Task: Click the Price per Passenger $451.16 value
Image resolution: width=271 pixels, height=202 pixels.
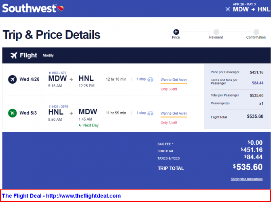Action: tap(257, 72)
